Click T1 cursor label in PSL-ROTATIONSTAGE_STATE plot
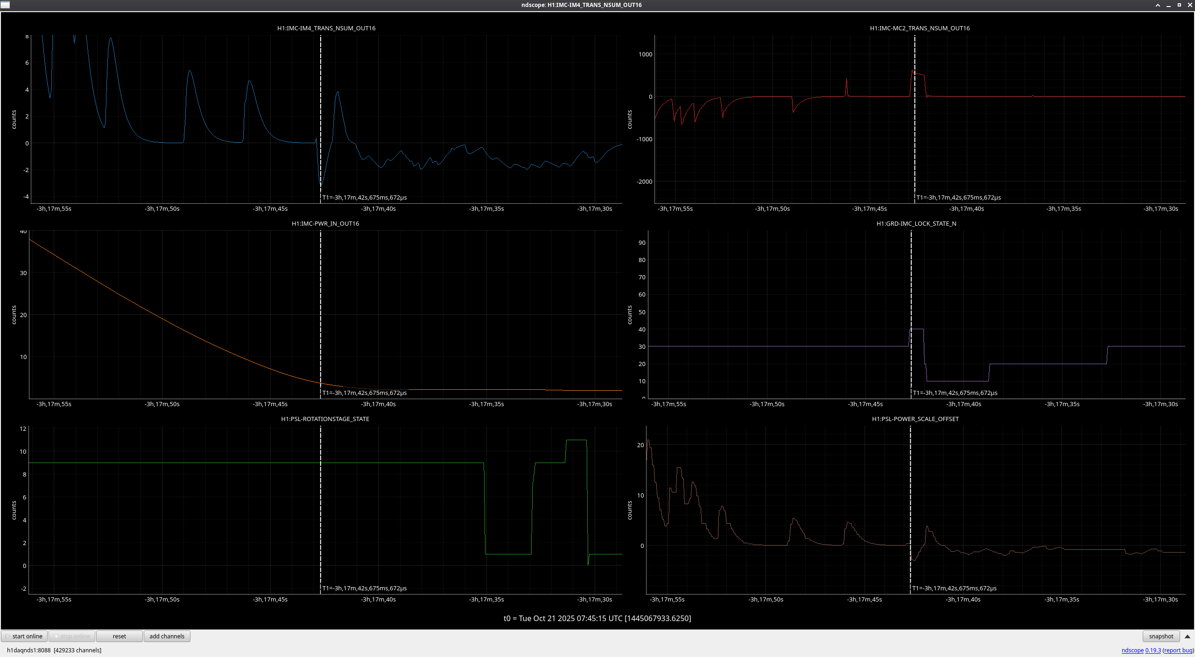Viewport: 1195px width, 657px height. click(x=364, y=588)
